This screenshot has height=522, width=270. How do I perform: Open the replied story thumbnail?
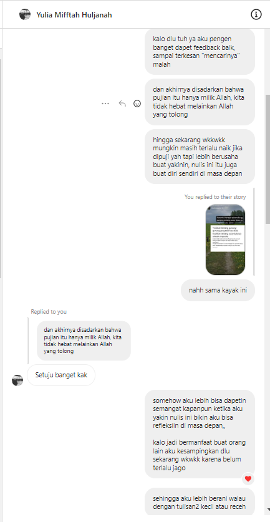[x=225, y=239]
